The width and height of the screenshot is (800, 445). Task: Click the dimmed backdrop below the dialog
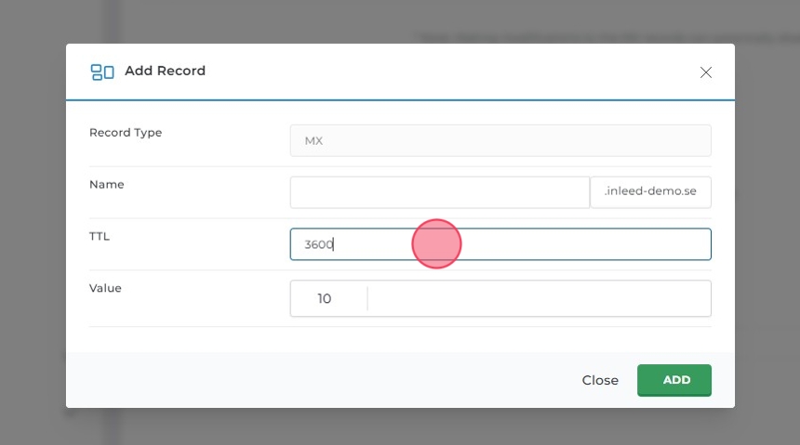(400, 426)
